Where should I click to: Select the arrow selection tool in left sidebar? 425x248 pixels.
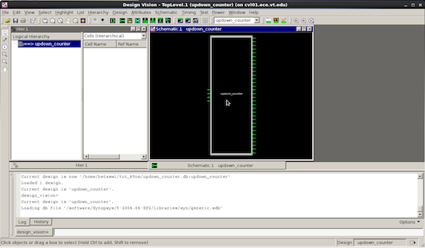coord(5,32)
